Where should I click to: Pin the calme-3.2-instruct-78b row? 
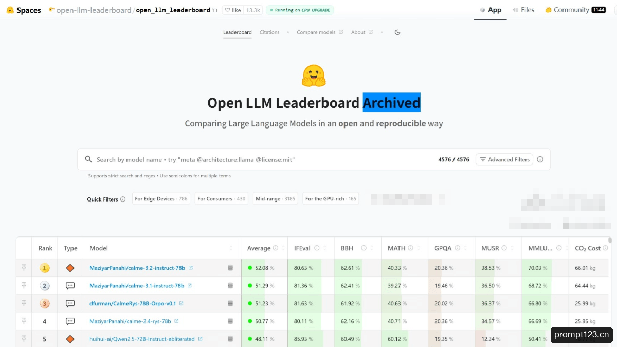click(x=24, y=268)
